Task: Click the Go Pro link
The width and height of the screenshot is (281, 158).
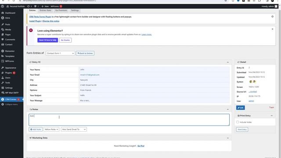Action: (141, 146)
